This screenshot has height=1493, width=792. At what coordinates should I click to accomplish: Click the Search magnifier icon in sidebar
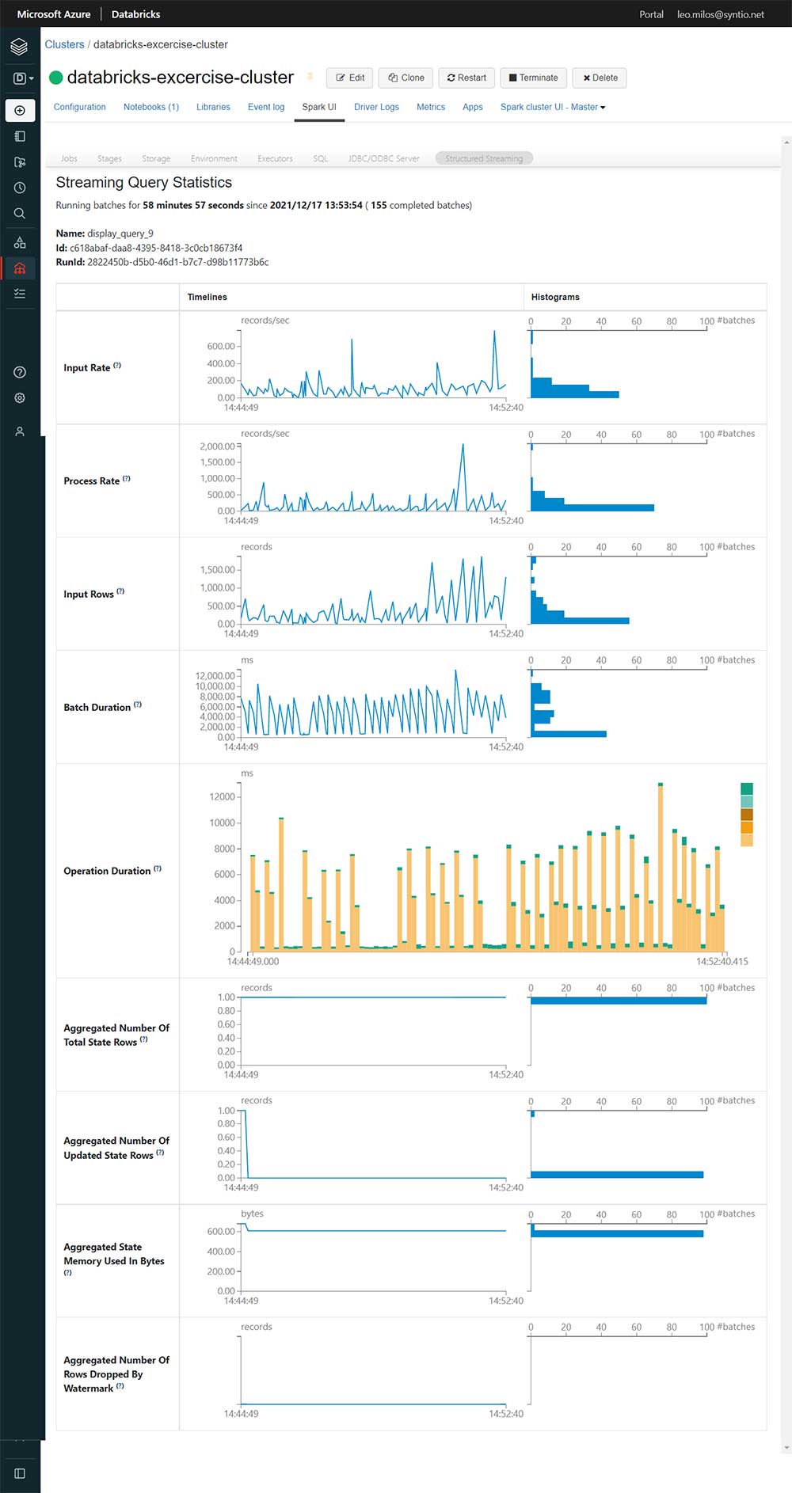click(x=20, y=213)
